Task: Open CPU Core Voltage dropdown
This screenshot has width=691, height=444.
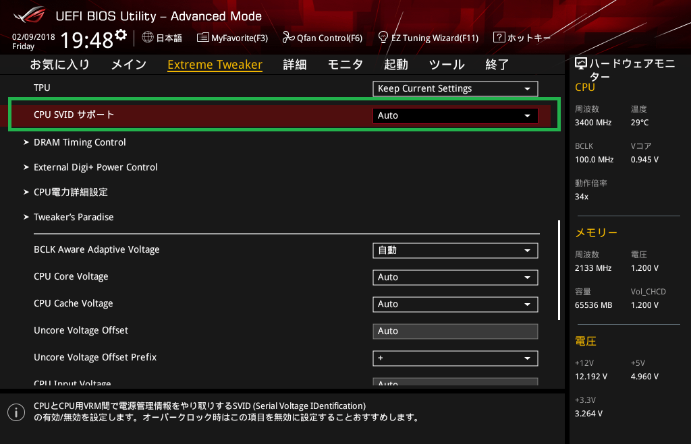Action: click(x=455, y=277)
